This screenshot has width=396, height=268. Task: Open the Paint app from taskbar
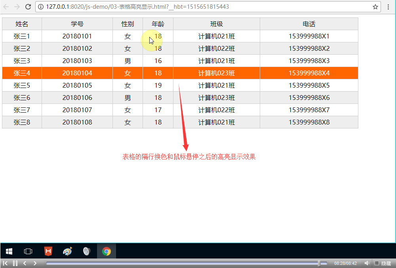pyautogui.click(x=68, y=251)
